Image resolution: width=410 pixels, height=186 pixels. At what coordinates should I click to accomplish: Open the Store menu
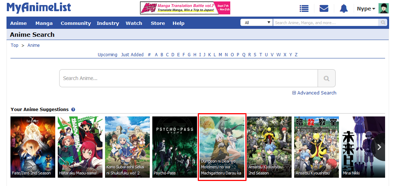tap(158, 23)
